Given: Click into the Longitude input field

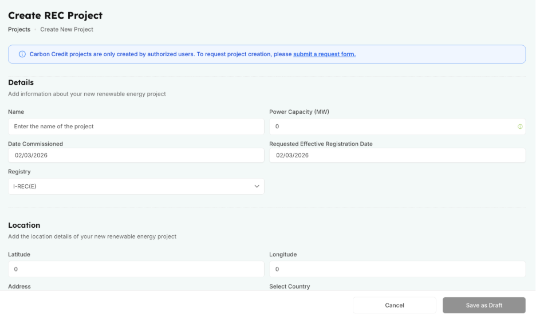Looking at the screenshot, I should [397, 269].
